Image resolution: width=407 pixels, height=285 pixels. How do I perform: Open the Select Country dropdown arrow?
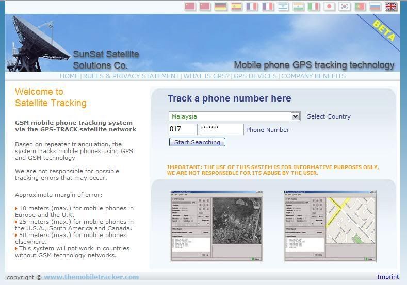[295, 116]
